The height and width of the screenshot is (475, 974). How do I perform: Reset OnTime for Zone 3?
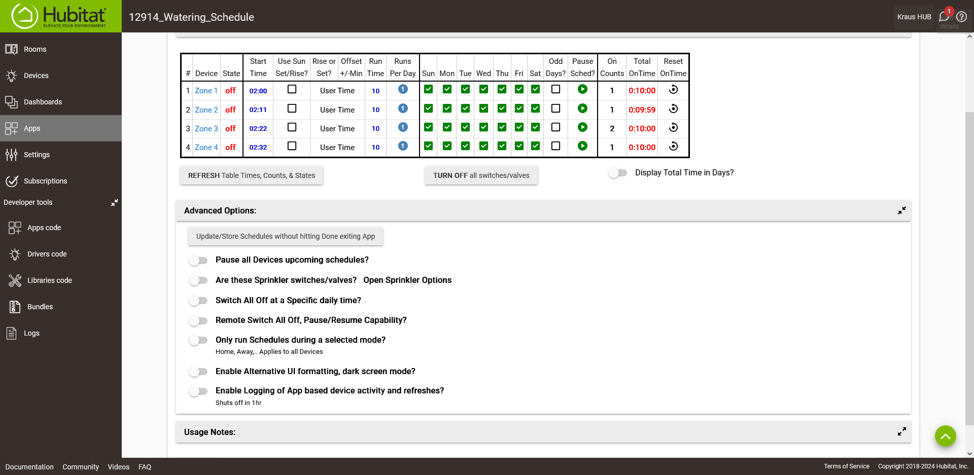coord(673,127)
